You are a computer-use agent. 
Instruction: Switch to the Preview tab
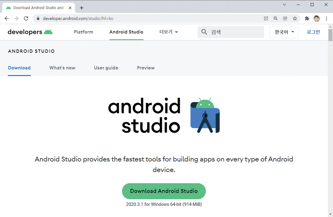click(x=146, y=68)
